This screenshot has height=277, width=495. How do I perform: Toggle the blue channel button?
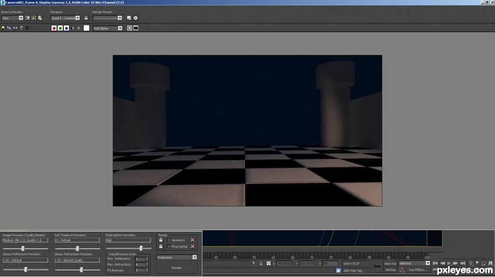click(x=66, y=28)
